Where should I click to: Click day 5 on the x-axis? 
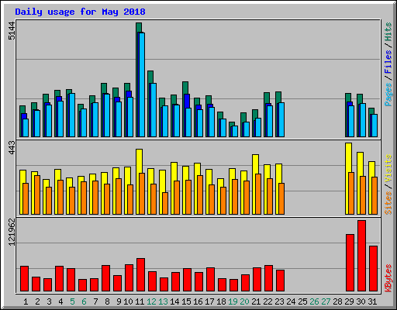[72, 301]
